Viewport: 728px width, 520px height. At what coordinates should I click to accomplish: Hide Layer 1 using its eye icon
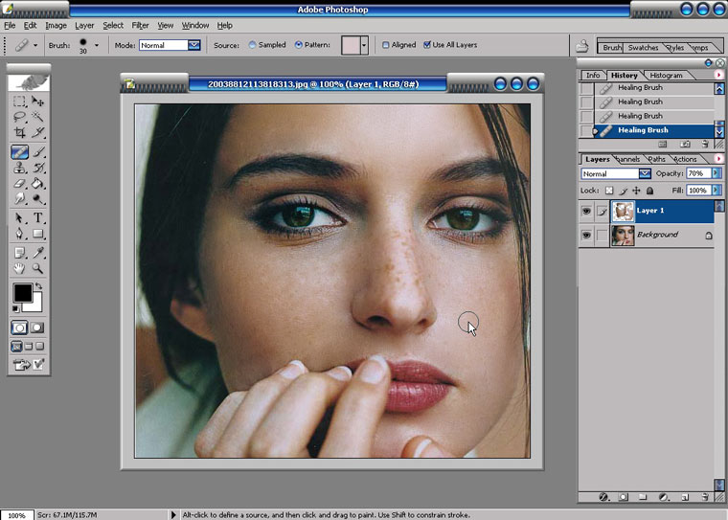click(x=587, y=211)
